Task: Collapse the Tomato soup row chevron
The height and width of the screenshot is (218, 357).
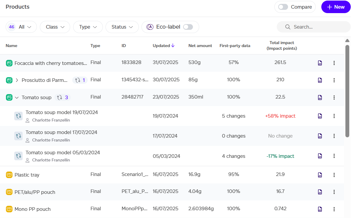Action: 17,97
